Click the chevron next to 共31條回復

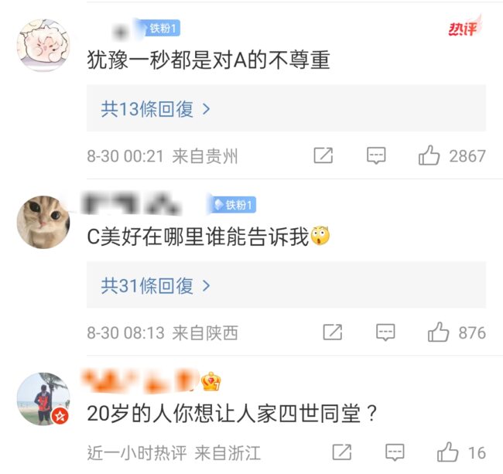(x=207, y=285)
